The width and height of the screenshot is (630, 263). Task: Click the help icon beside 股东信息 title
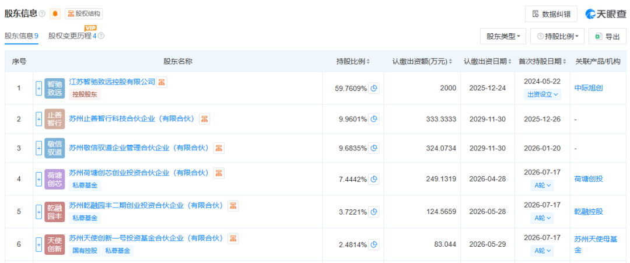(42, 14)
